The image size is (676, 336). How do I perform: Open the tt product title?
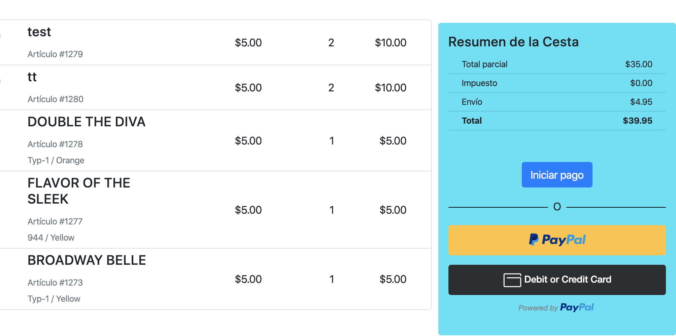32,77
